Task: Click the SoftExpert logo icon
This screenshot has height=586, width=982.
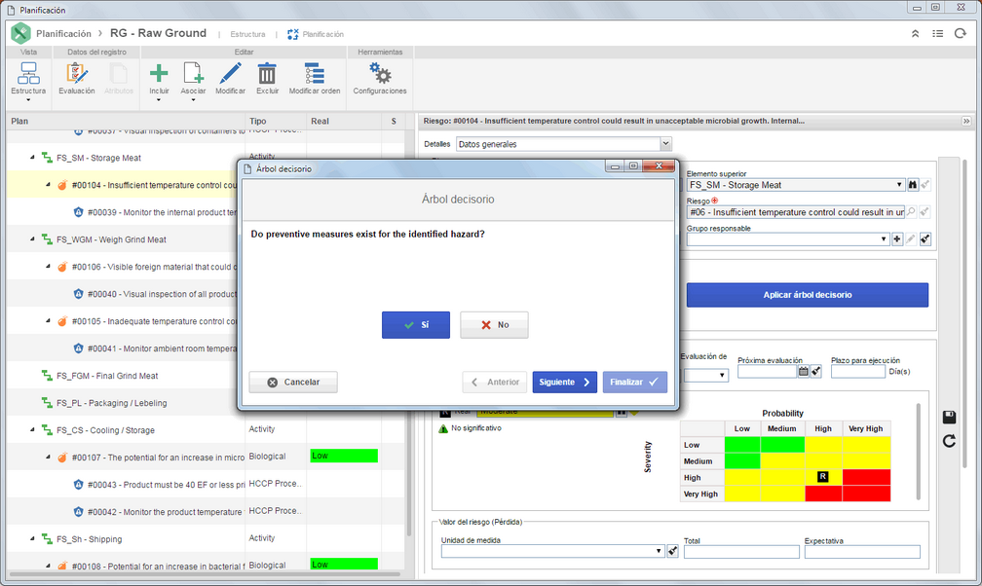Action: tap(20, 33)
